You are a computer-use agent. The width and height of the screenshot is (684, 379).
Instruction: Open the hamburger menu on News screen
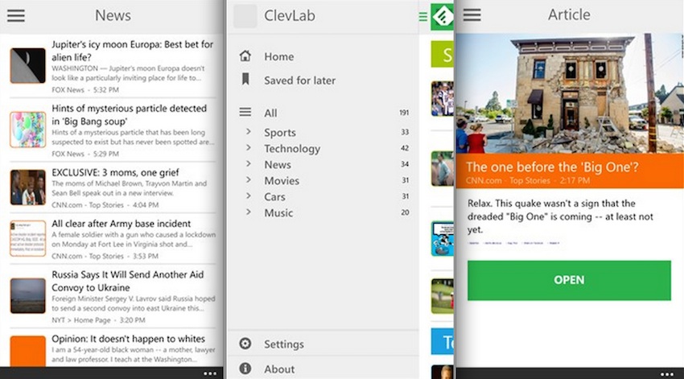[x=16, y=16]
